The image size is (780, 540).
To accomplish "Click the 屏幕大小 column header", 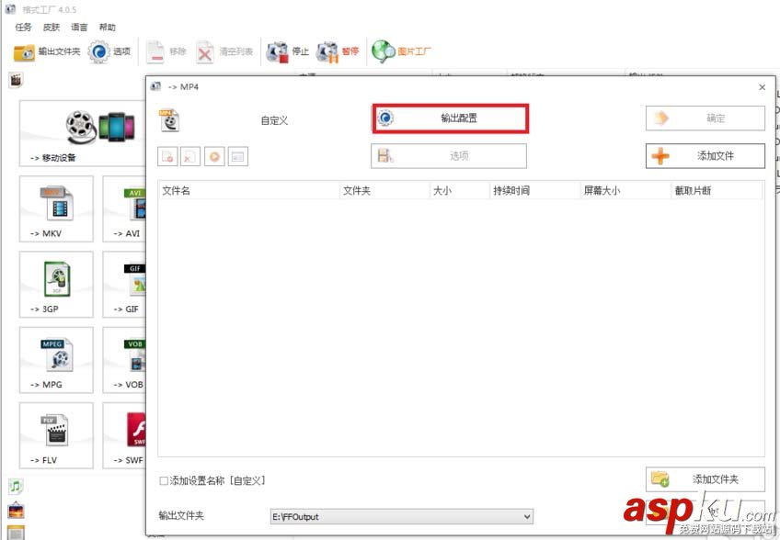I will [x=625, y=191].
